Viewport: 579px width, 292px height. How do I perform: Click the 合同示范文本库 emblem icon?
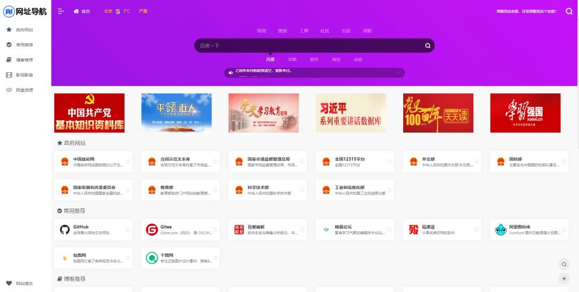(152, 162)
